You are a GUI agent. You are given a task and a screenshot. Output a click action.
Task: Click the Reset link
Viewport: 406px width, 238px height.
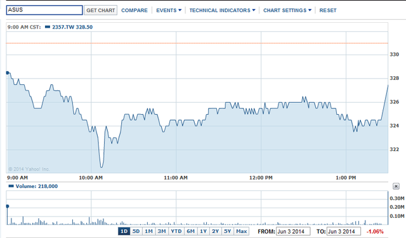click(328, 10)
